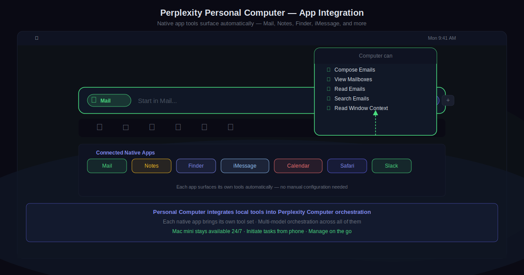
Task: Pick Slack from Connected Native Apps
Action: coord(391,166)
